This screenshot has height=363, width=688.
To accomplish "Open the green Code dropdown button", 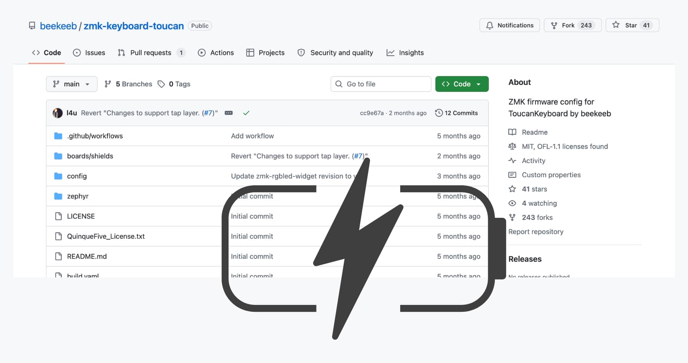I will click(462, 84).
